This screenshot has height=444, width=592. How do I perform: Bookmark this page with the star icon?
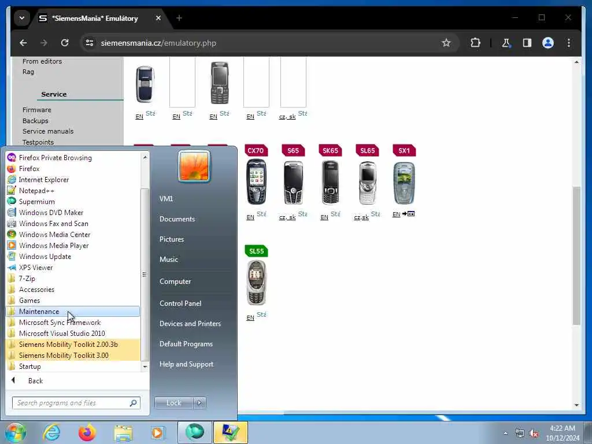[x=446, y=43]
